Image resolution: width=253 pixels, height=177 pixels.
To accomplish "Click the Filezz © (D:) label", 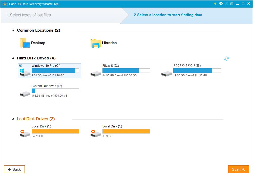I will click(x=111, y=65).
